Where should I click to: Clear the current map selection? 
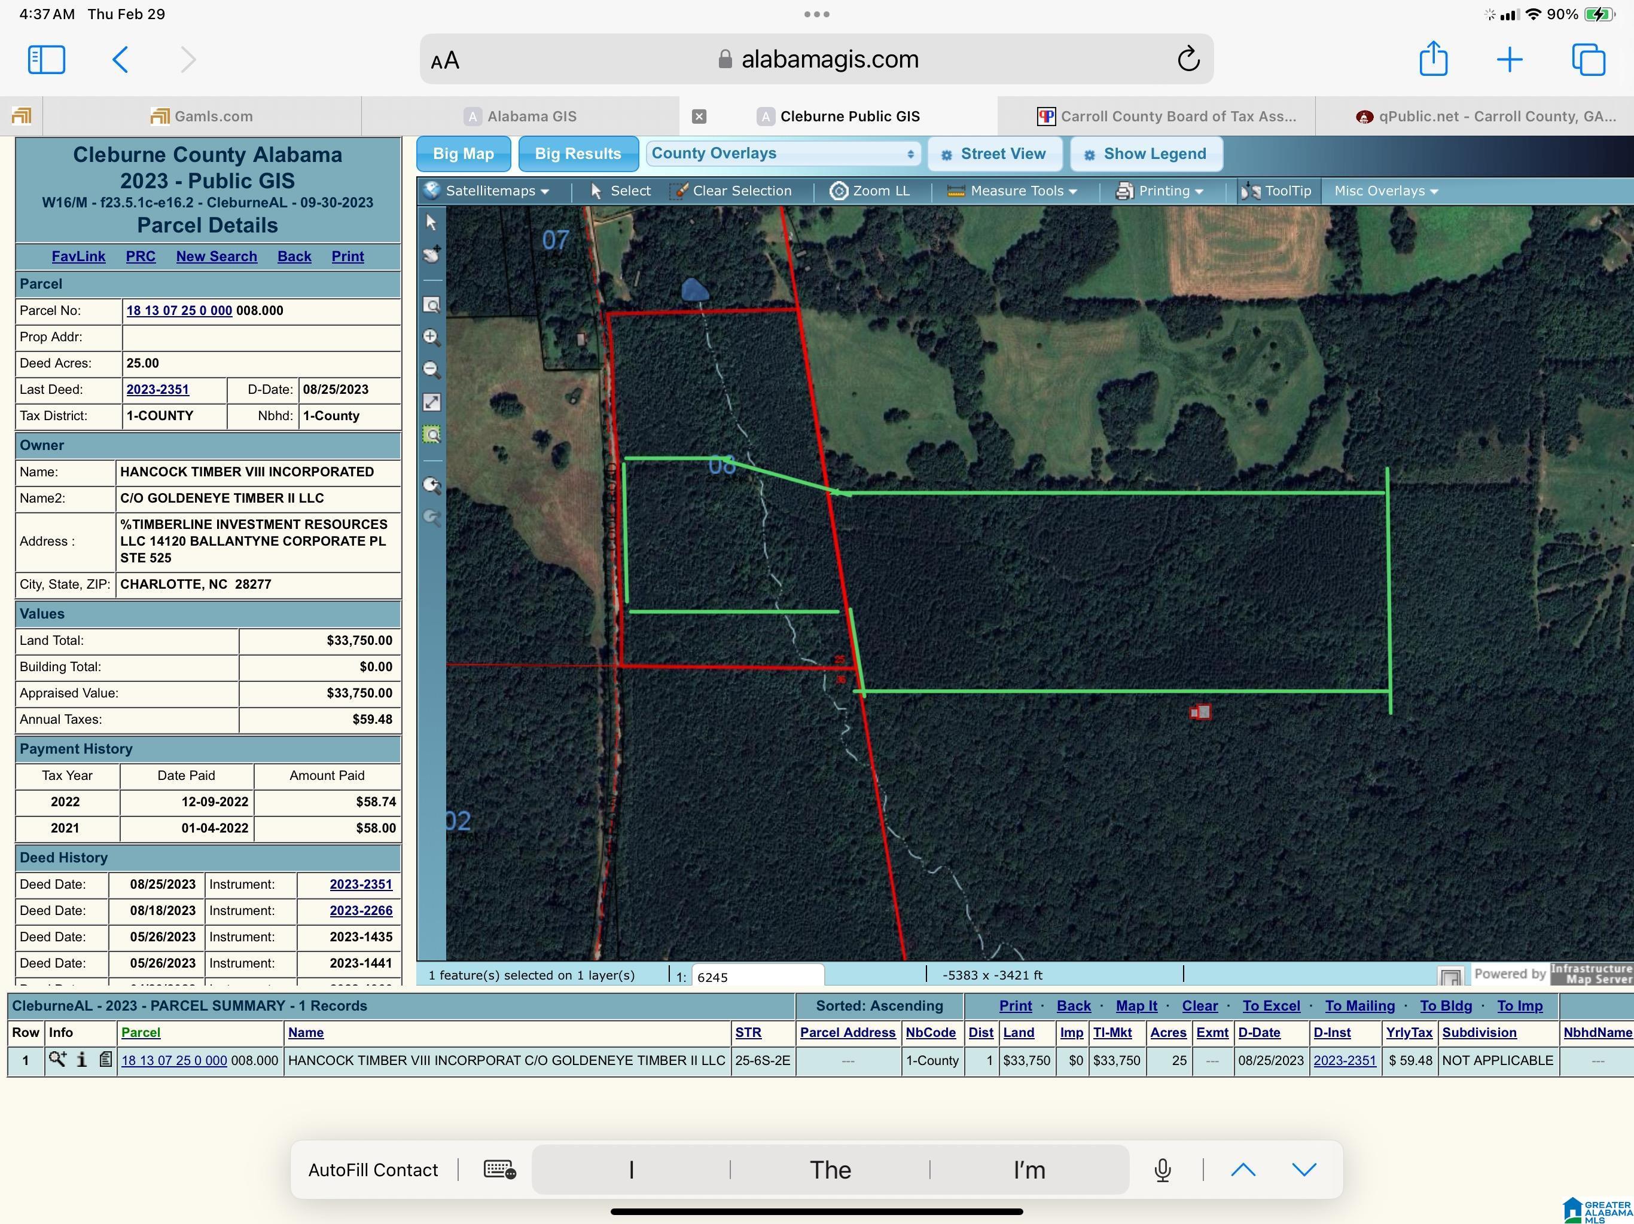[x=730, y=191]
